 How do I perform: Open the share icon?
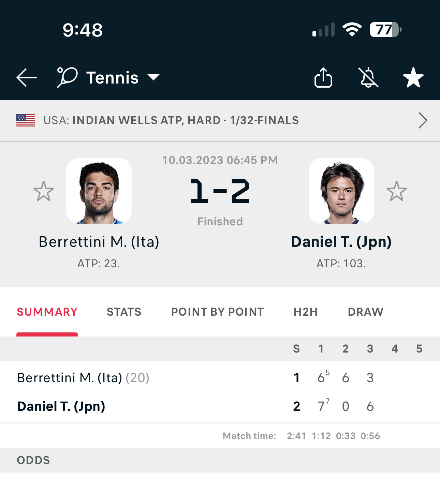(x=323, y=77)
